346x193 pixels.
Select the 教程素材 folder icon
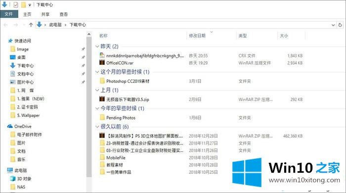coord(102,164)
